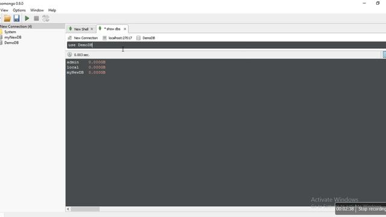Click the open folder toolbar icon

[7, 19]
